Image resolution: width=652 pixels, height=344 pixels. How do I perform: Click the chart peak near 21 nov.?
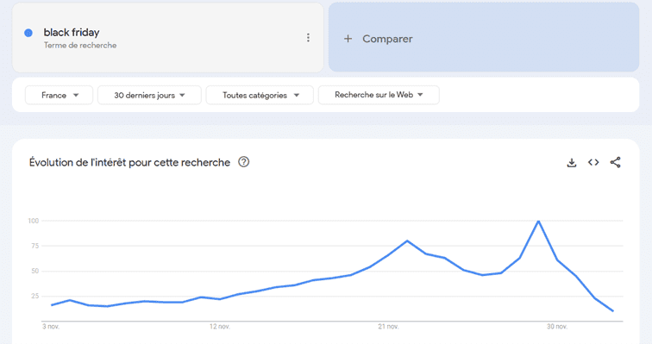[x=407, y=241]
